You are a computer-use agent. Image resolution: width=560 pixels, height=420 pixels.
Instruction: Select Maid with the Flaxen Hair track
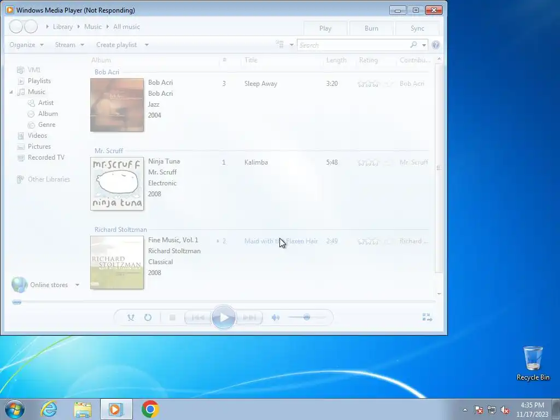click(x=281, y=241)
